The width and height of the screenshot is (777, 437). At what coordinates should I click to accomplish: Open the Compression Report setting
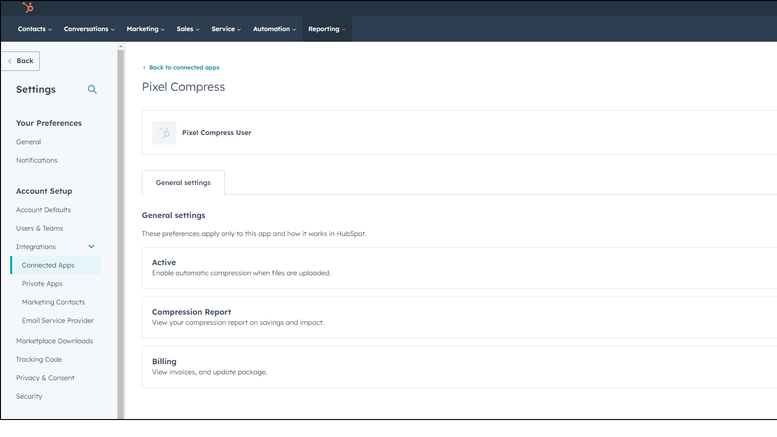(191, 312)
